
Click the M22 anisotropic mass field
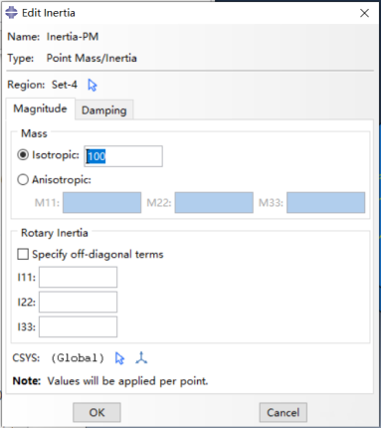[x=214, y=202]
